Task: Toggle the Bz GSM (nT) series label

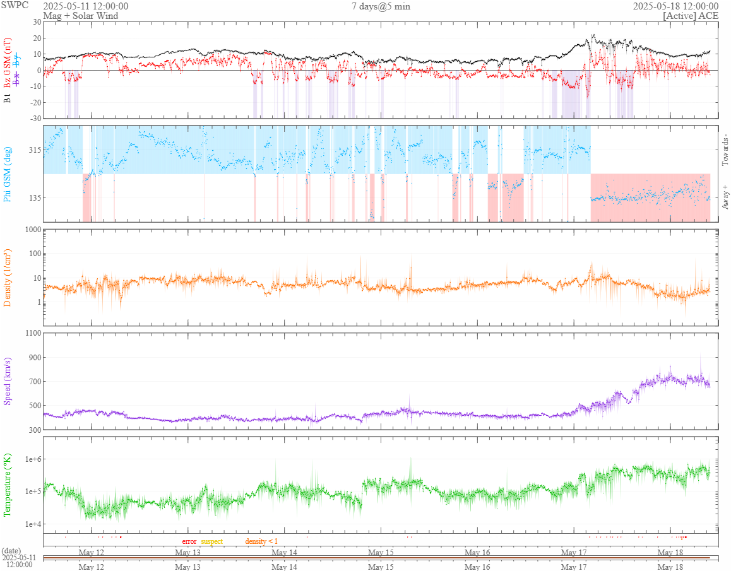Action: (8, 63)
